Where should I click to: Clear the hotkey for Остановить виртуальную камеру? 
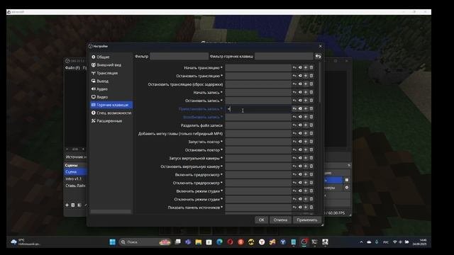pos(300,166)
